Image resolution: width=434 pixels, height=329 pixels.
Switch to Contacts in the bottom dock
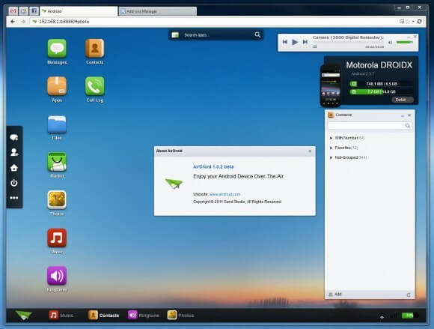[103, 316]
